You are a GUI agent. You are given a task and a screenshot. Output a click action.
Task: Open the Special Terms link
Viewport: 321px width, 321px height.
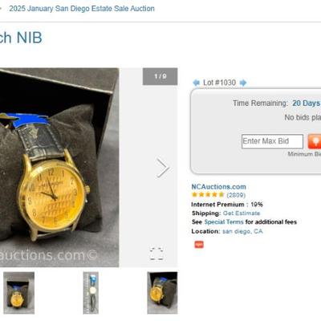coord(224,222)
